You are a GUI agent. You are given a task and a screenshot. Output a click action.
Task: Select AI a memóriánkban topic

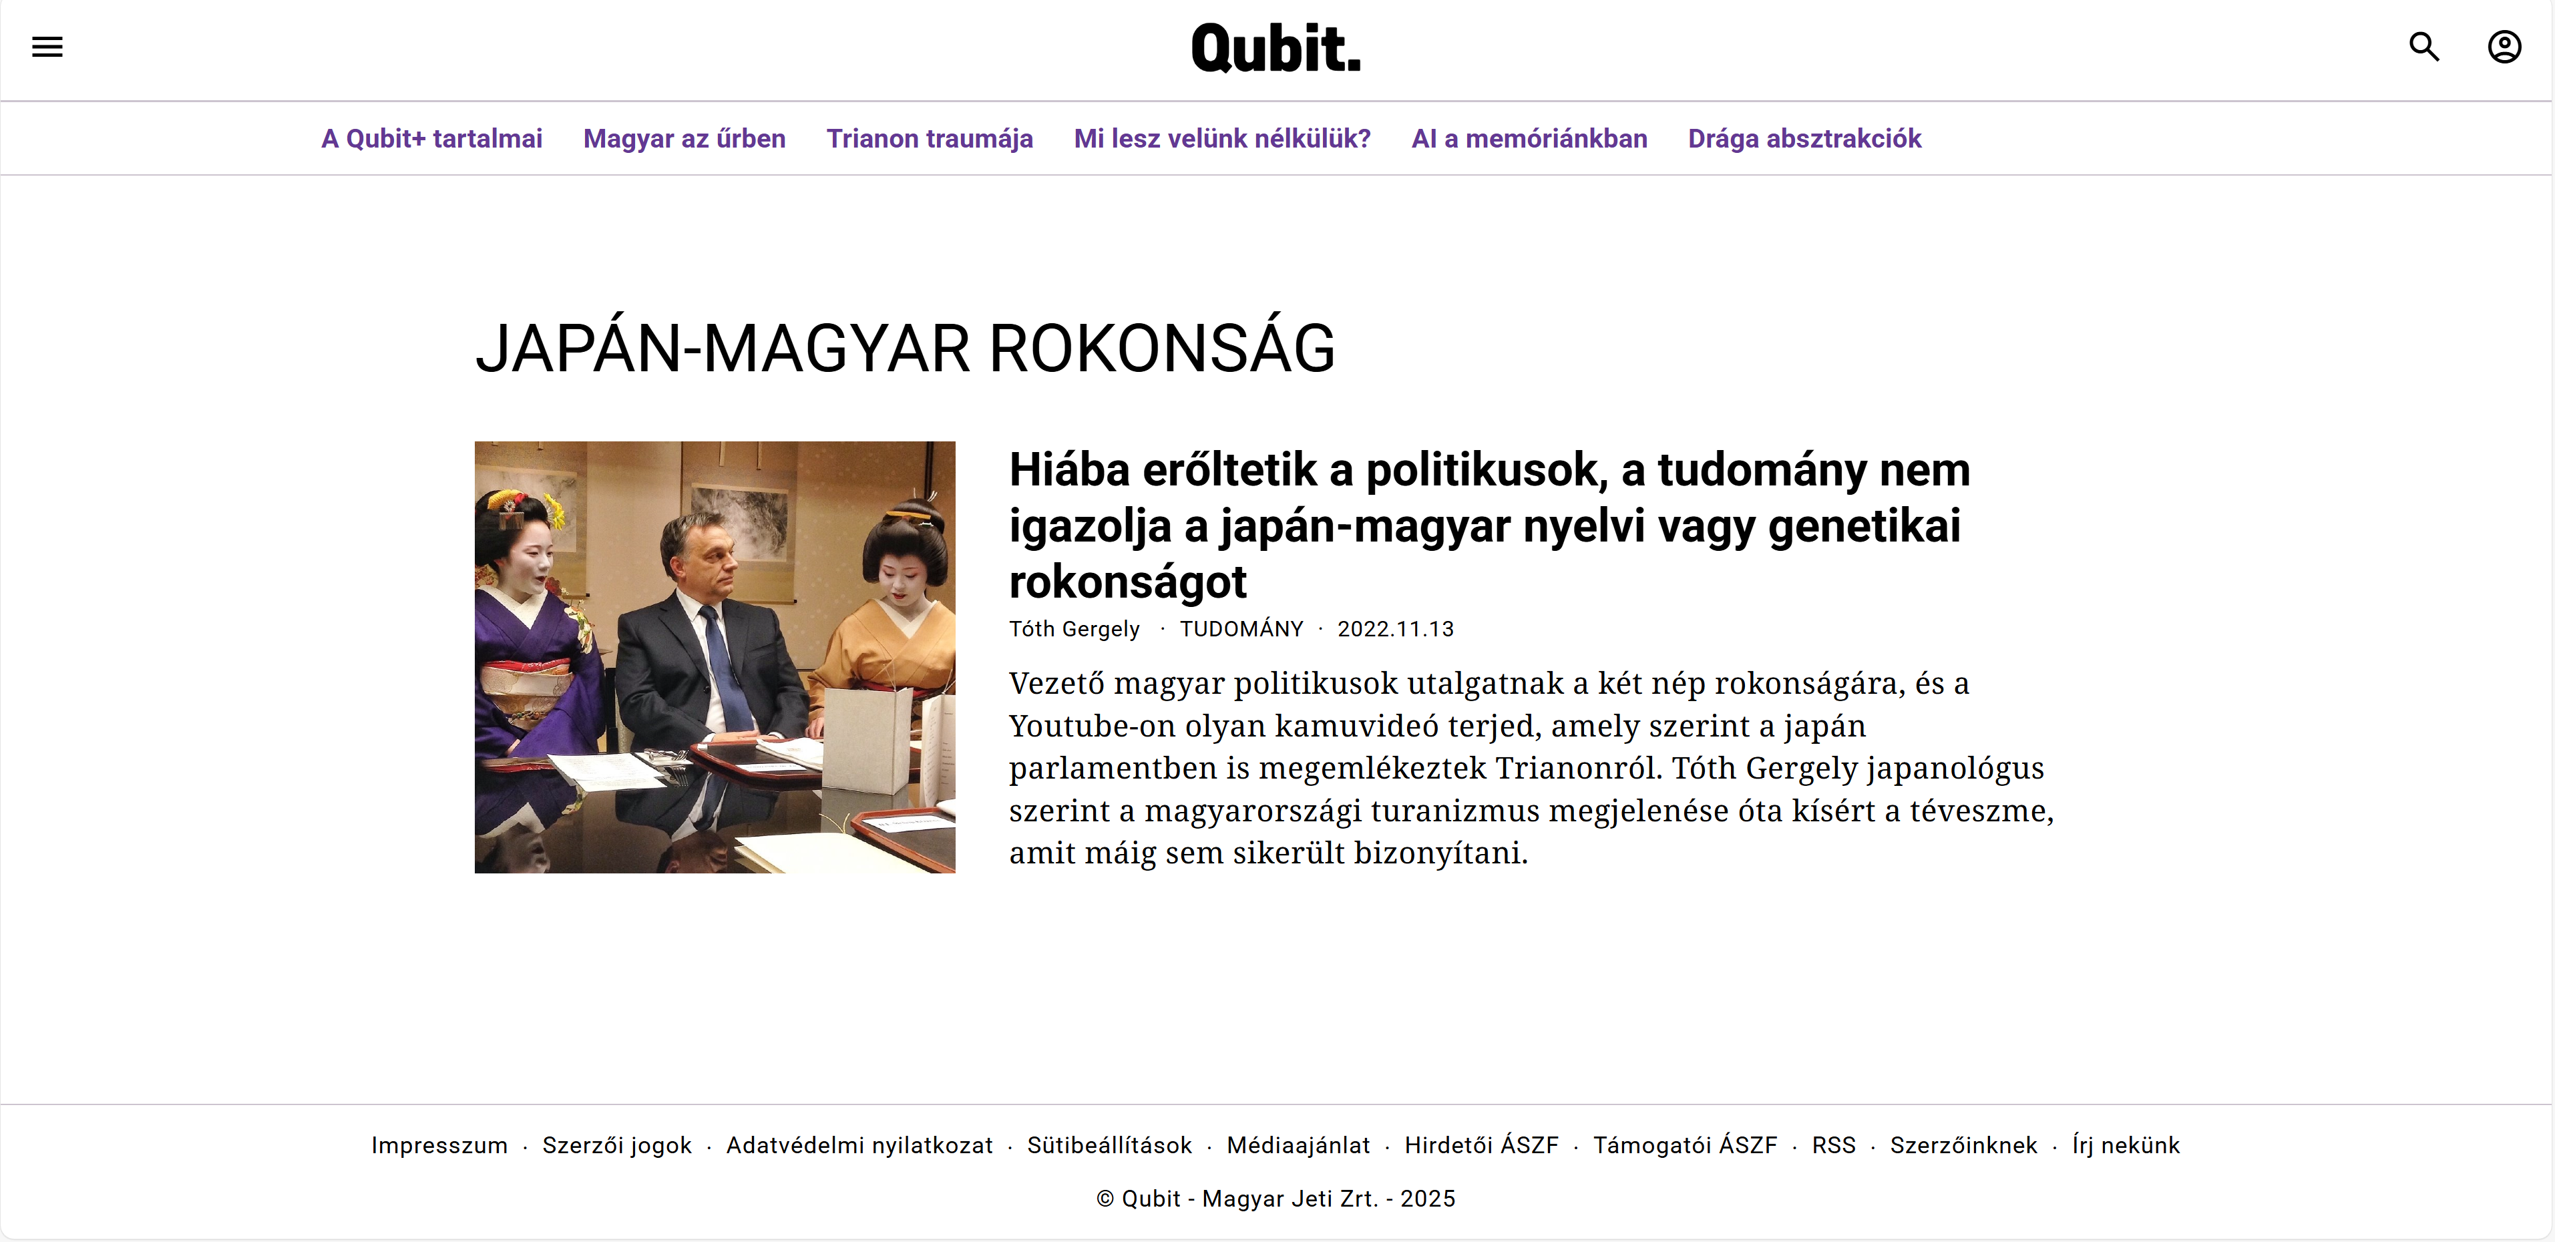point(1529,139)
